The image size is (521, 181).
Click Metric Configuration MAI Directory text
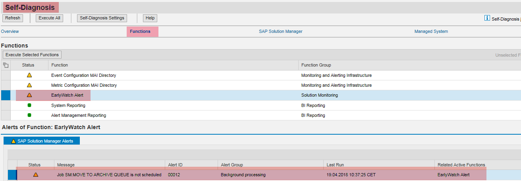pos(84,85)
